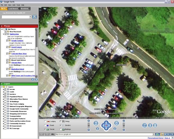This screenshot has height=139, width=174.
Task: Uncheck the New Placemark checkbox
Action: click(x=6, y=31)
